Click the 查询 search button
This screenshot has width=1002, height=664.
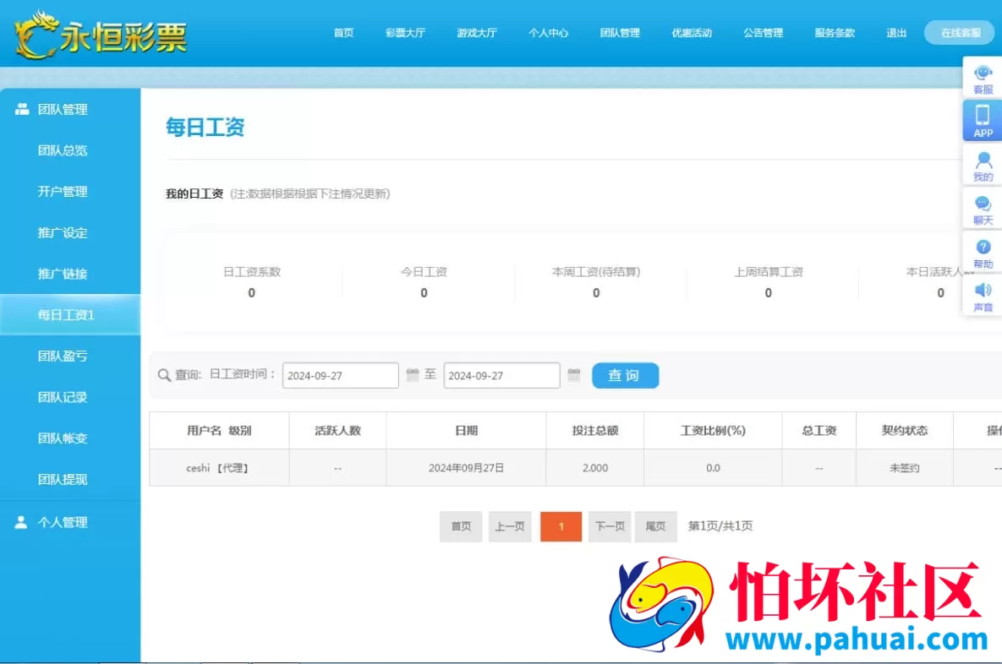pyautogui.click(x=625, y=375)
